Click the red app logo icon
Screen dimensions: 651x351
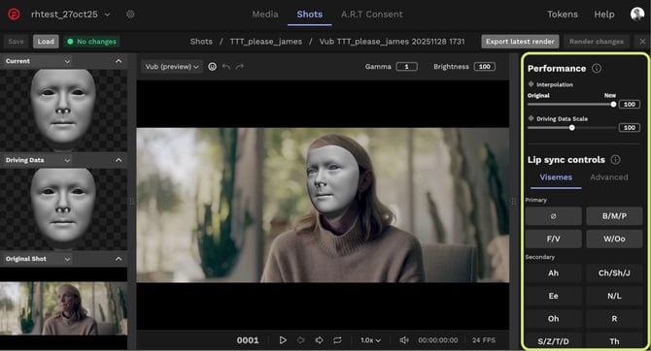[14, 15]
